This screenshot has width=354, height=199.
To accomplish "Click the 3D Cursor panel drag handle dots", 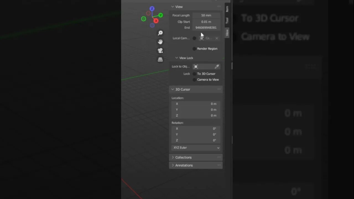I will pyautogui.click(x=219, y=89).
